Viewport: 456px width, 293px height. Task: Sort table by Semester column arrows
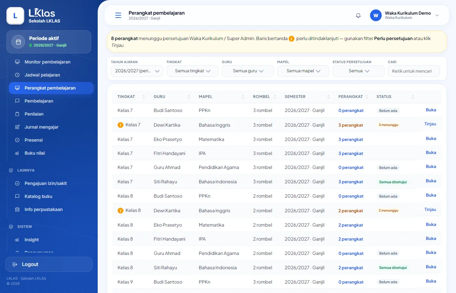pos(328,97)
